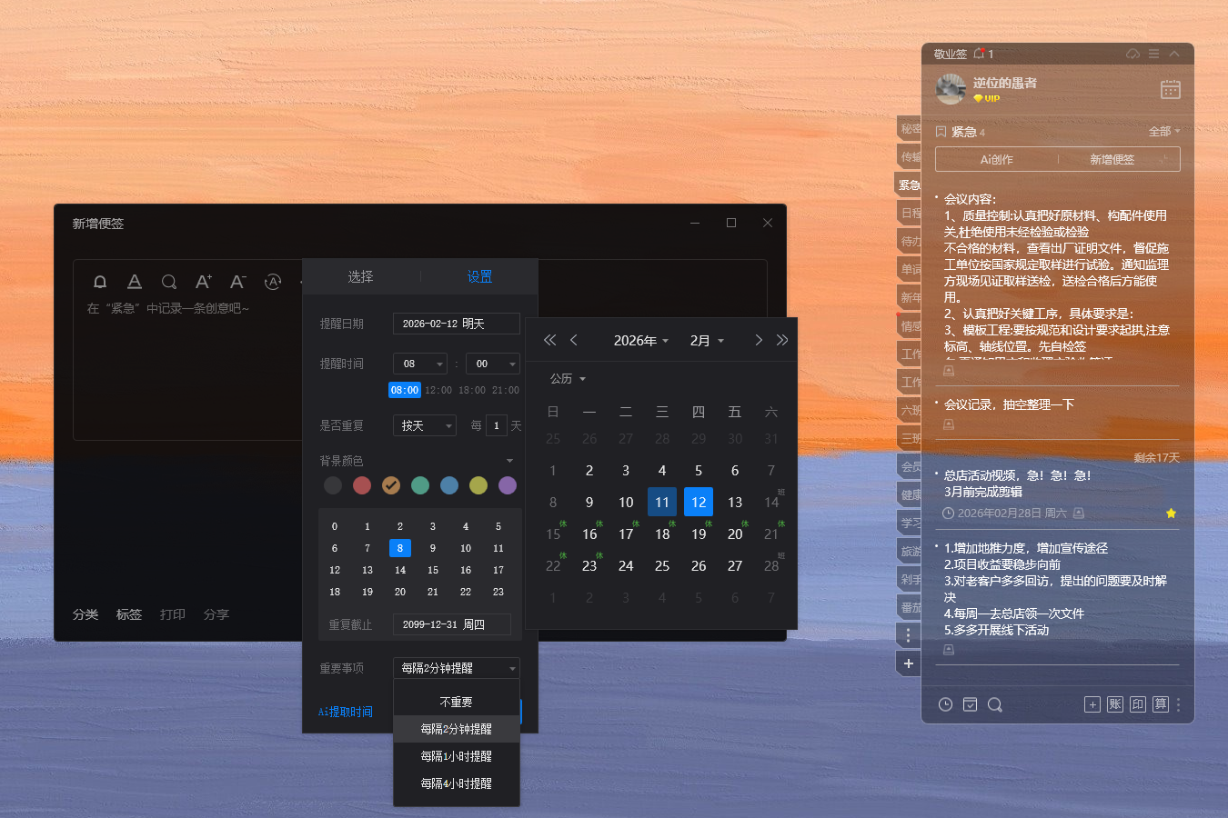Click the 算 calculator icon in the bottom bar

pyautogui.click(x=1160, y=704)
